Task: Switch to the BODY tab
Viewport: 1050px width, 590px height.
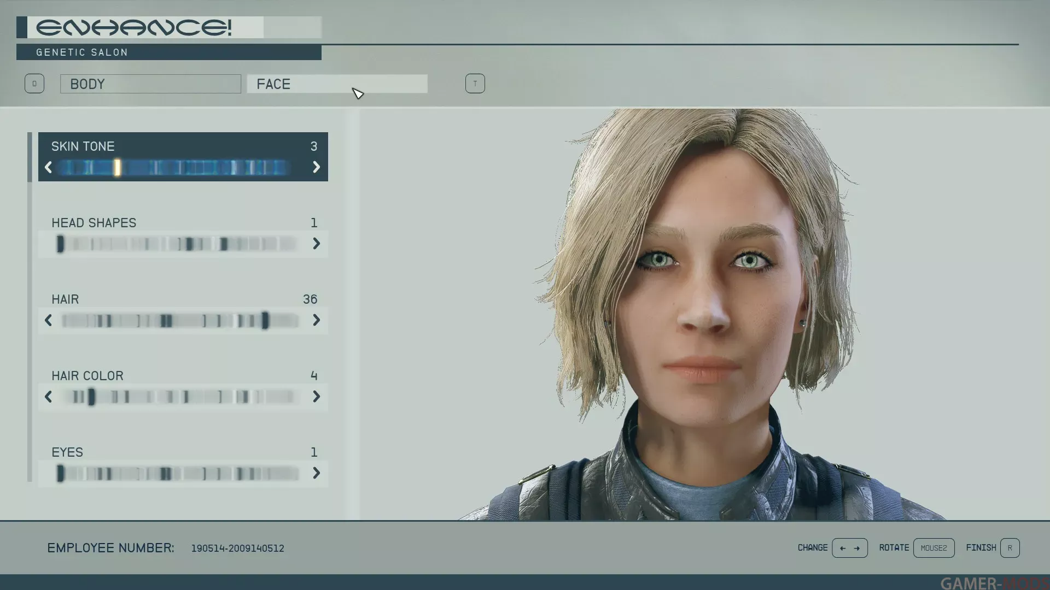Action: [150, 84]
